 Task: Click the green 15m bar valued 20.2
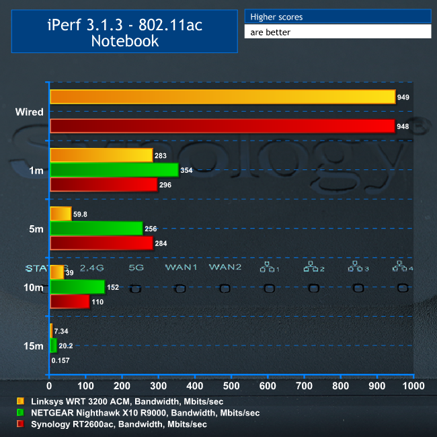pyautogui.click(x=54, y=346)
